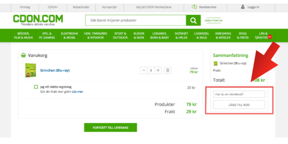Click the Totalt label in summary
The width and height of the screenshot is (288, 144).
[x=219, y=80]
